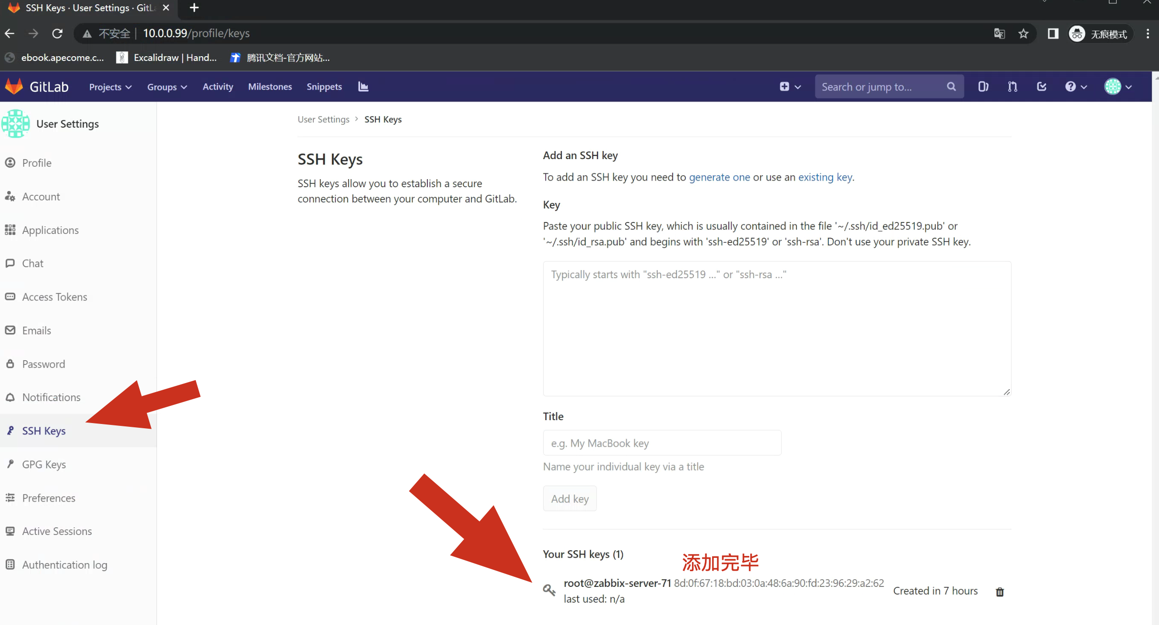Delete the root@zabbix-server-71 SSH key
The image size is (1159, 625).
(1000, 592)
